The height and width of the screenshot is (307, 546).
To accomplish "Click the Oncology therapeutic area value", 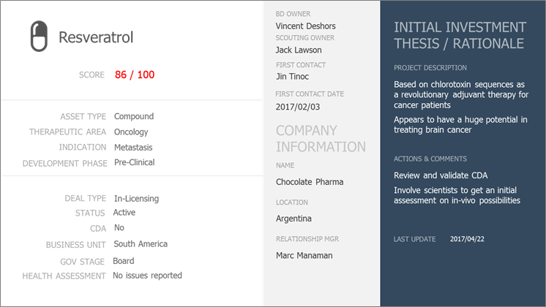I will coord(131,132).
